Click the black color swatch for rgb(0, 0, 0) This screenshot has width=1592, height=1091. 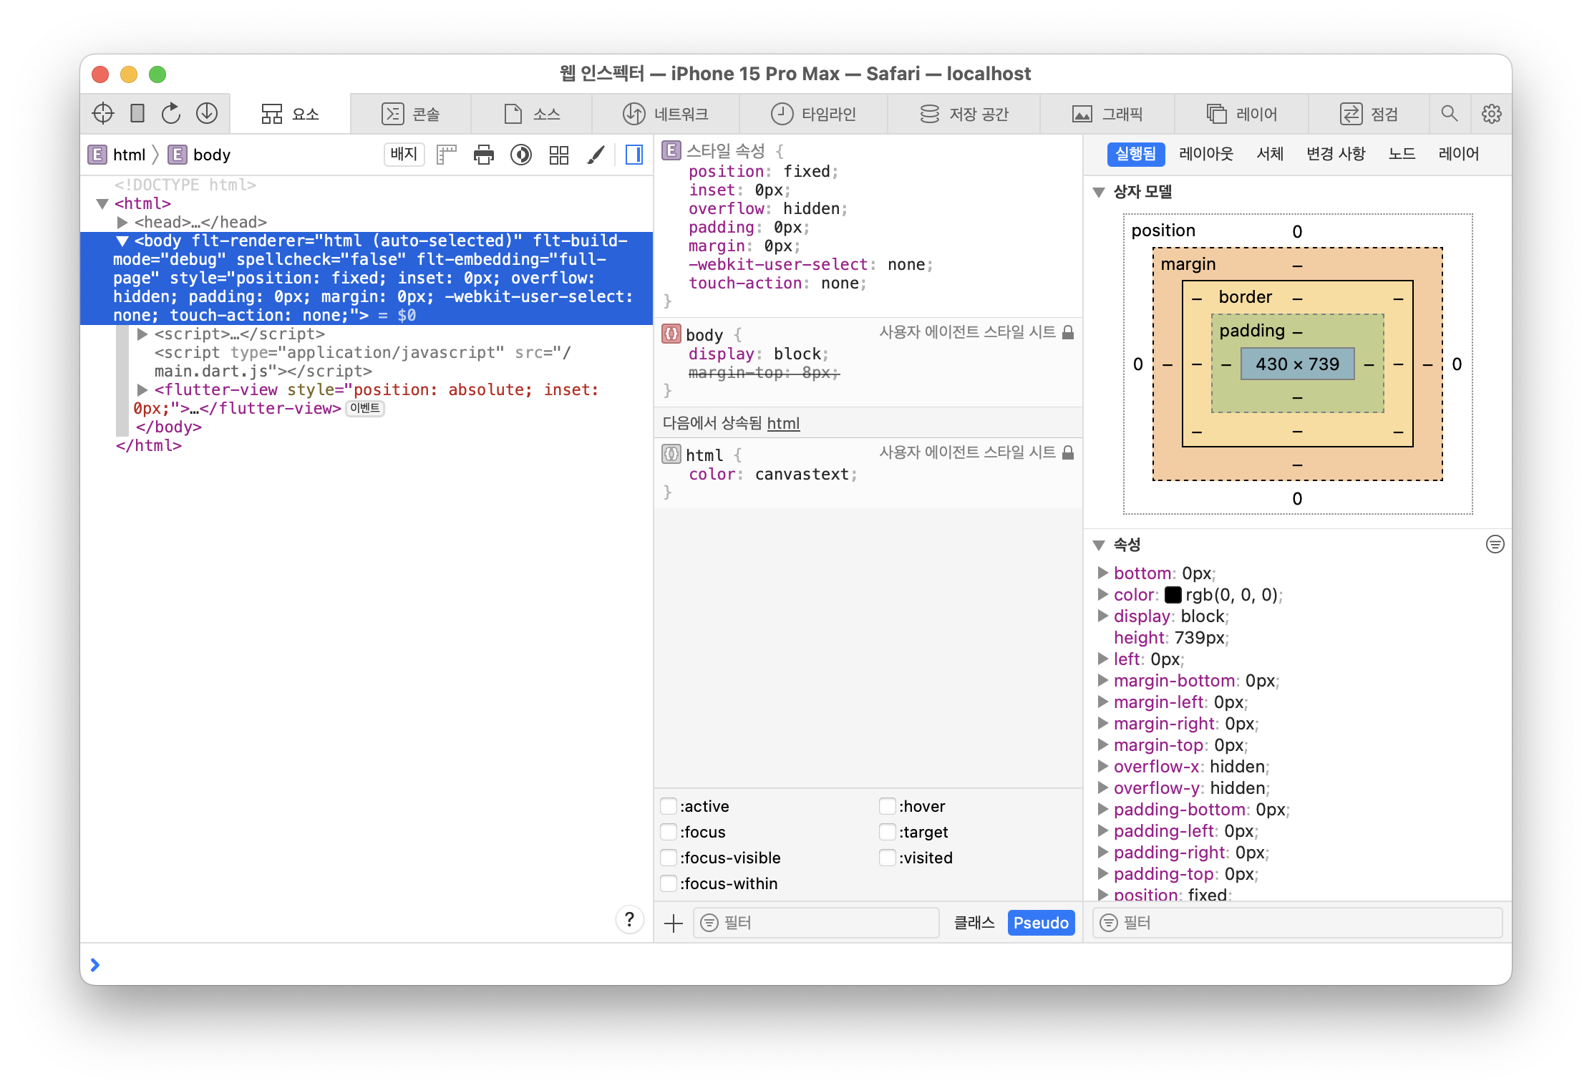(1173, 595)
